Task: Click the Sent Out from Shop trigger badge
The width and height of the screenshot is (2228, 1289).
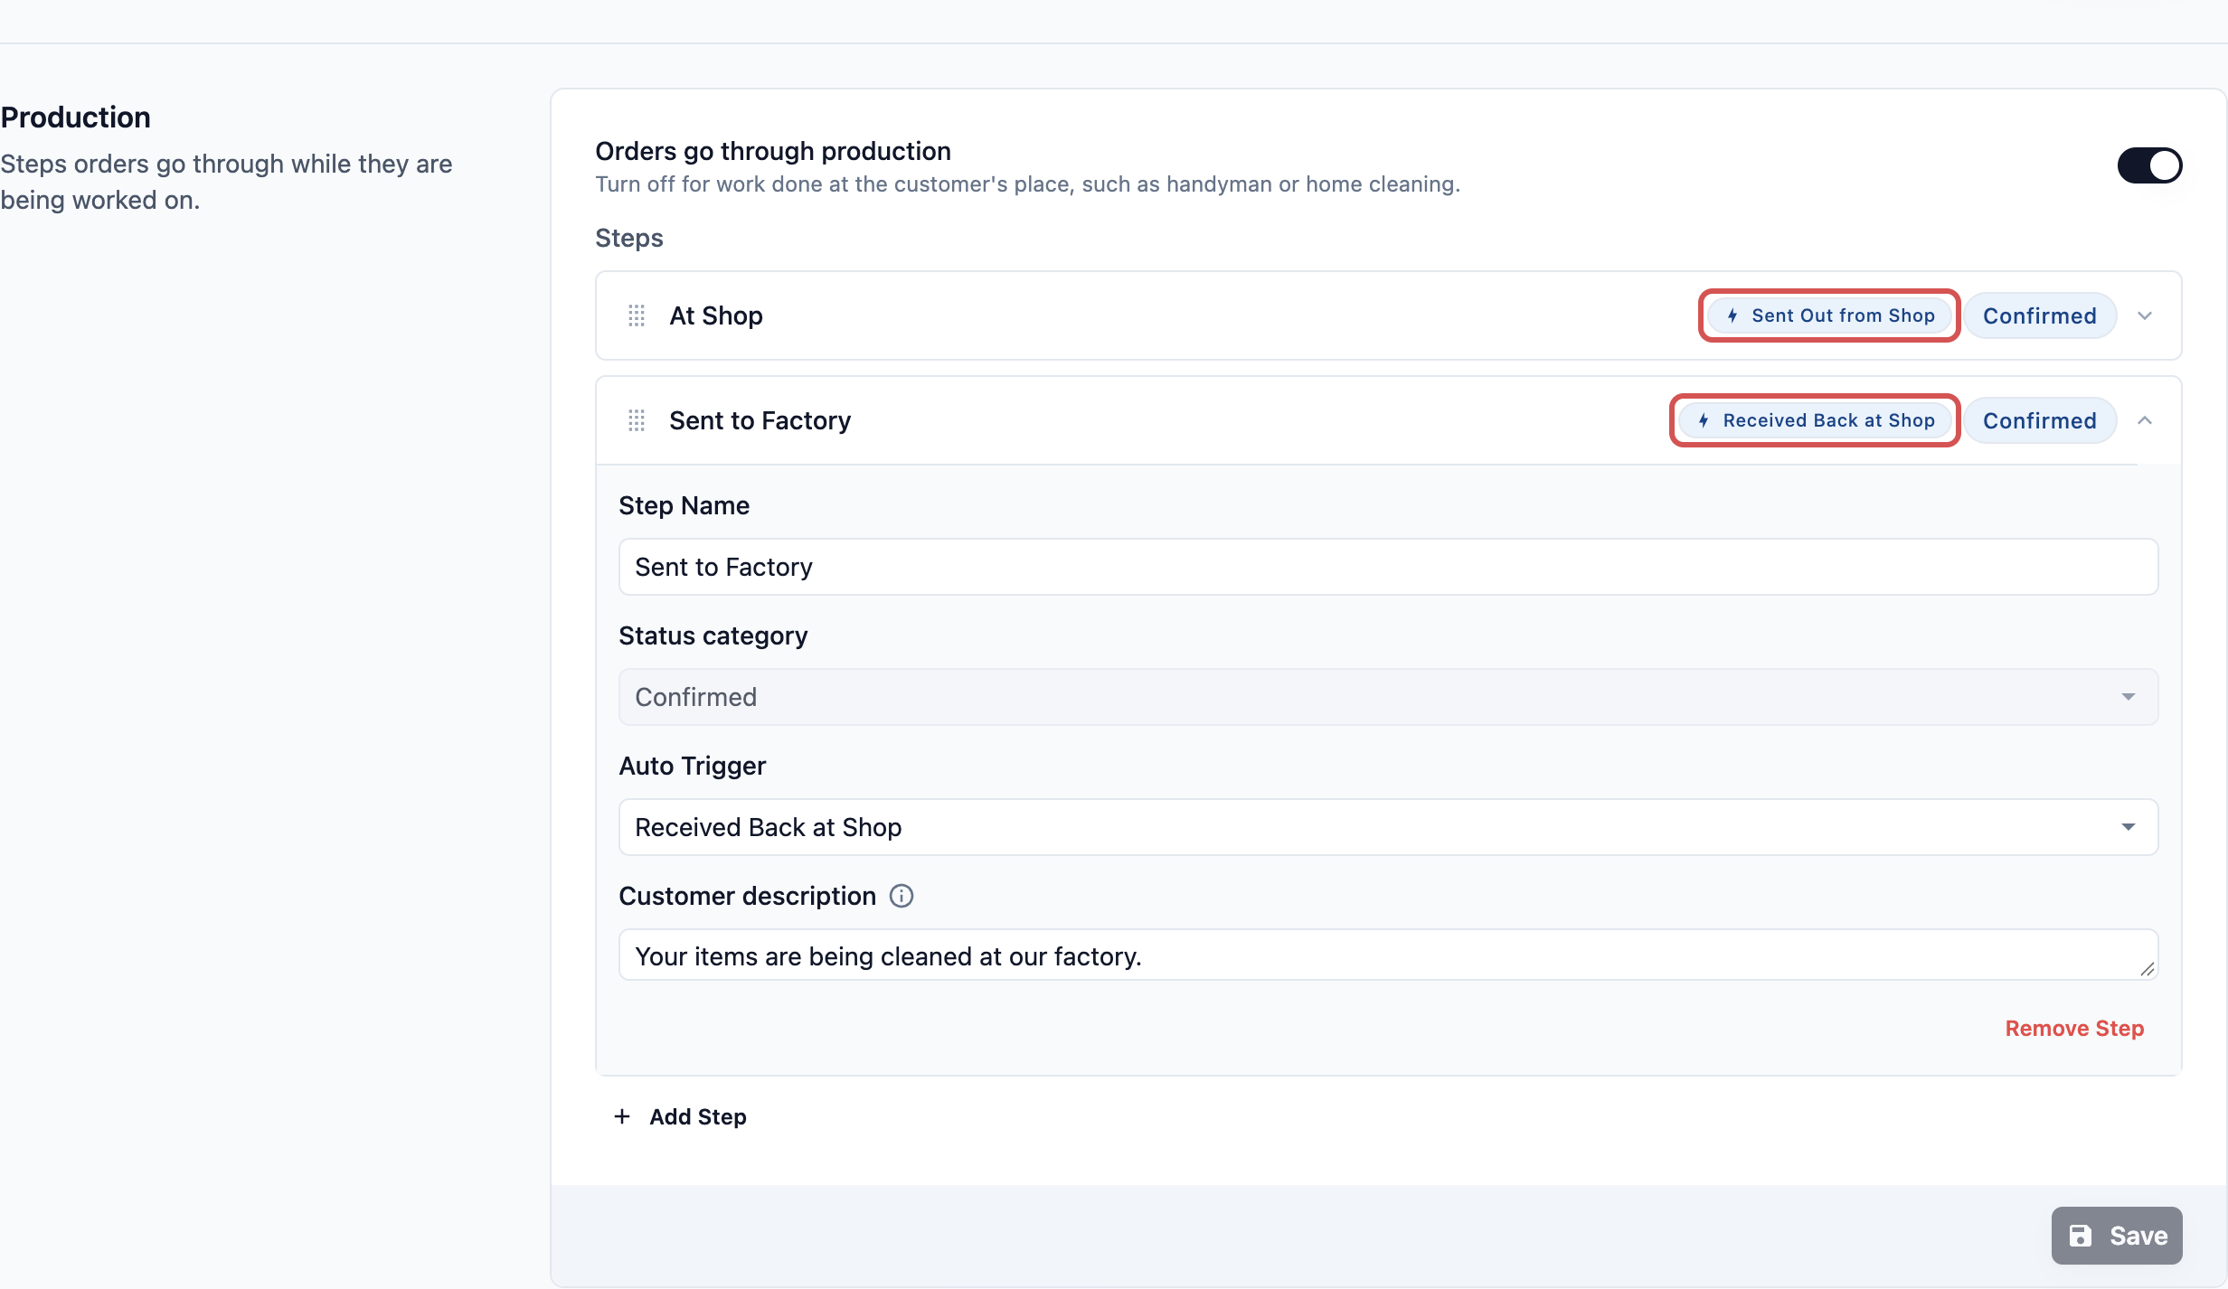Action: click(1829, 315)
